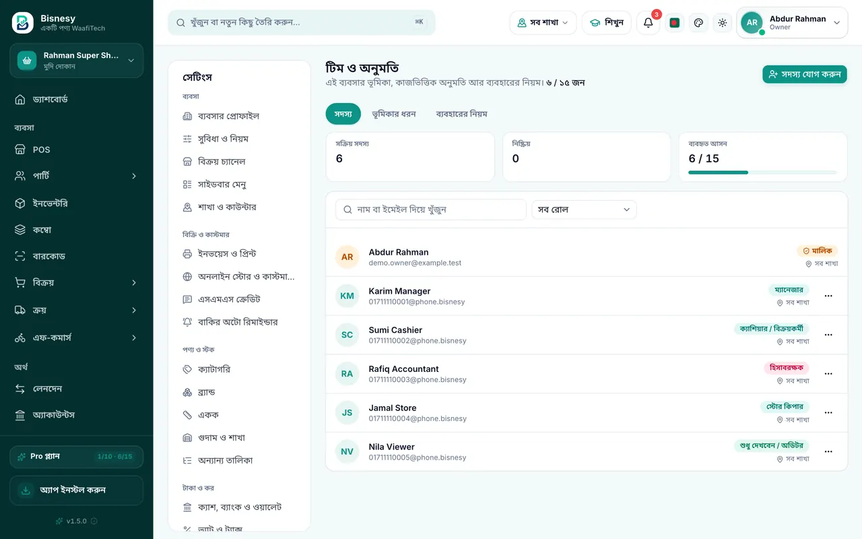Image resolution: width=862 pixels, height=539 pixels.
Task: Open the Abdur Rahman Owner account menu
Action: [x=792, y=23]
